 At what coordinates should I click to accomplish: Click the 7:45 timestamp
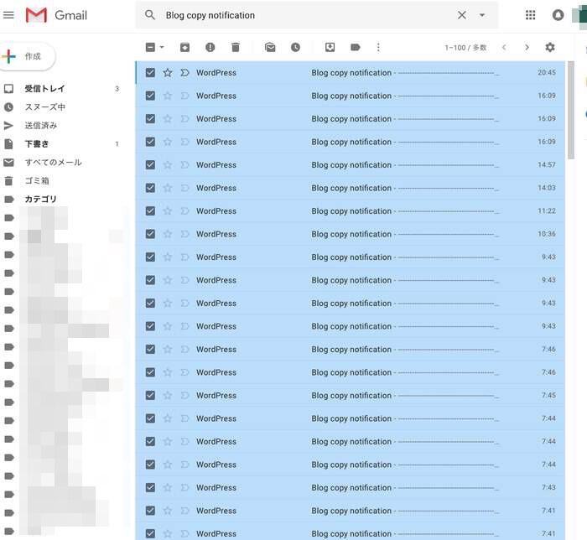point(548,395)
